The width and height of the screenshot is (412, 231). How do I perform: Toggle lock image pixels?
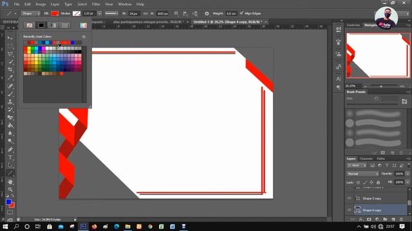[x=365, y=182]
